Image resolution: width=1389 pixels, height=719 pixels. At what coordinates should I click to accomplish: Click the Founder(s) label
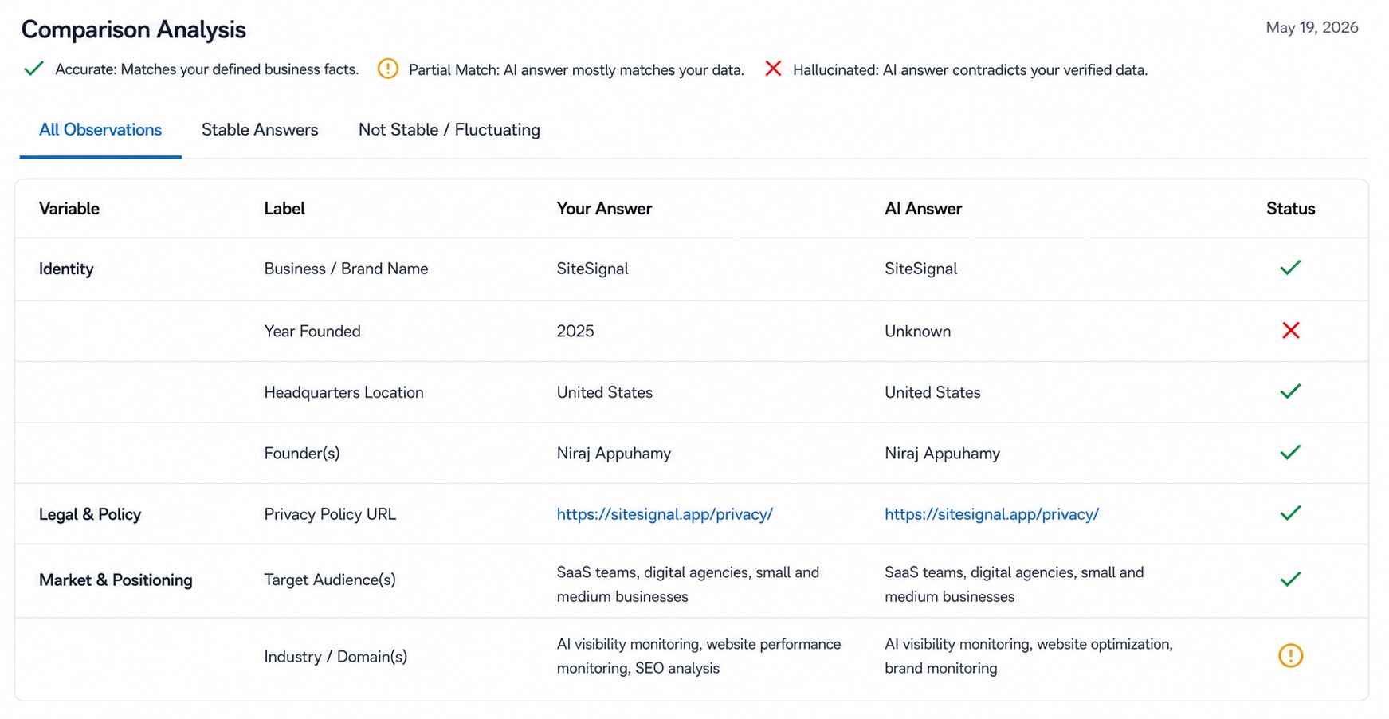[302, 454]
